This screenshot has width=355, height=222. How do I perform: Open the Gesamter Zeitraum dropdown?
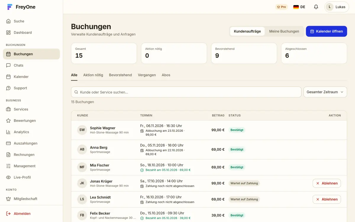[x=325, y=92]
